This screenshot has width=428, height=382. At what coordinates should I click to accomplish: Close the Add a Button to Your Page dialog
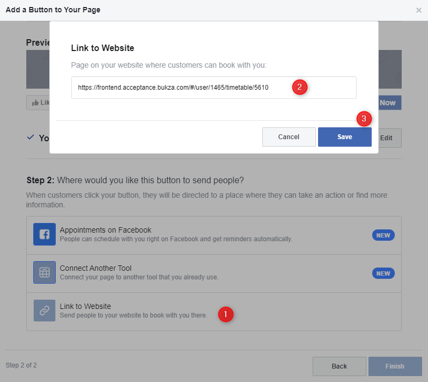pyautogui.click(x=419, y=10)
